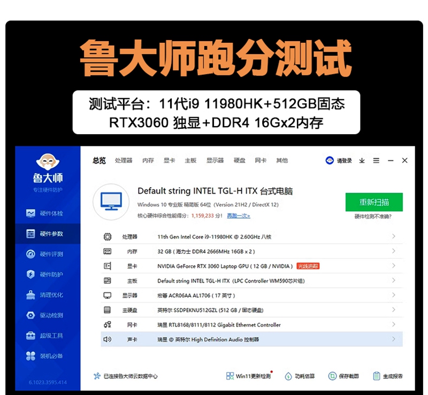Image resolution: width=428 pixels, height=395 pixels.
Task: Select the 32 GB DDR4 2666MHz memory text
Action: [206, 252]
